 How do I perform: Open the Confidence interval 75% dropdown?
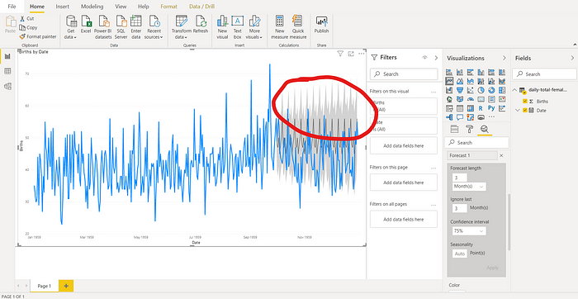(x=469, y=231)
